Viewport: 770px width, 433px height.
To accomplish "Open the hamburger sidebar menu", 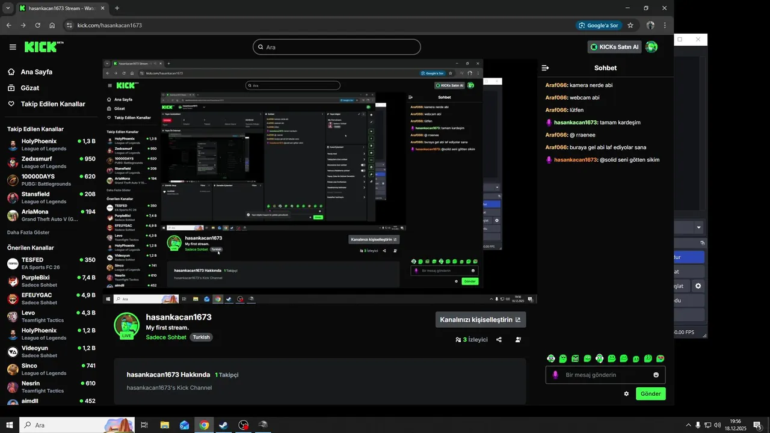I will (x=13, y=47).
